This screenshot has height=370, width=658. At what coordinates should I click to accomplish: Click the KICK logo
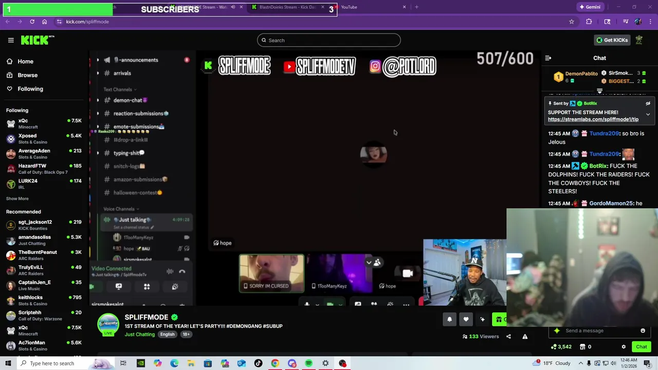[38, 40]
